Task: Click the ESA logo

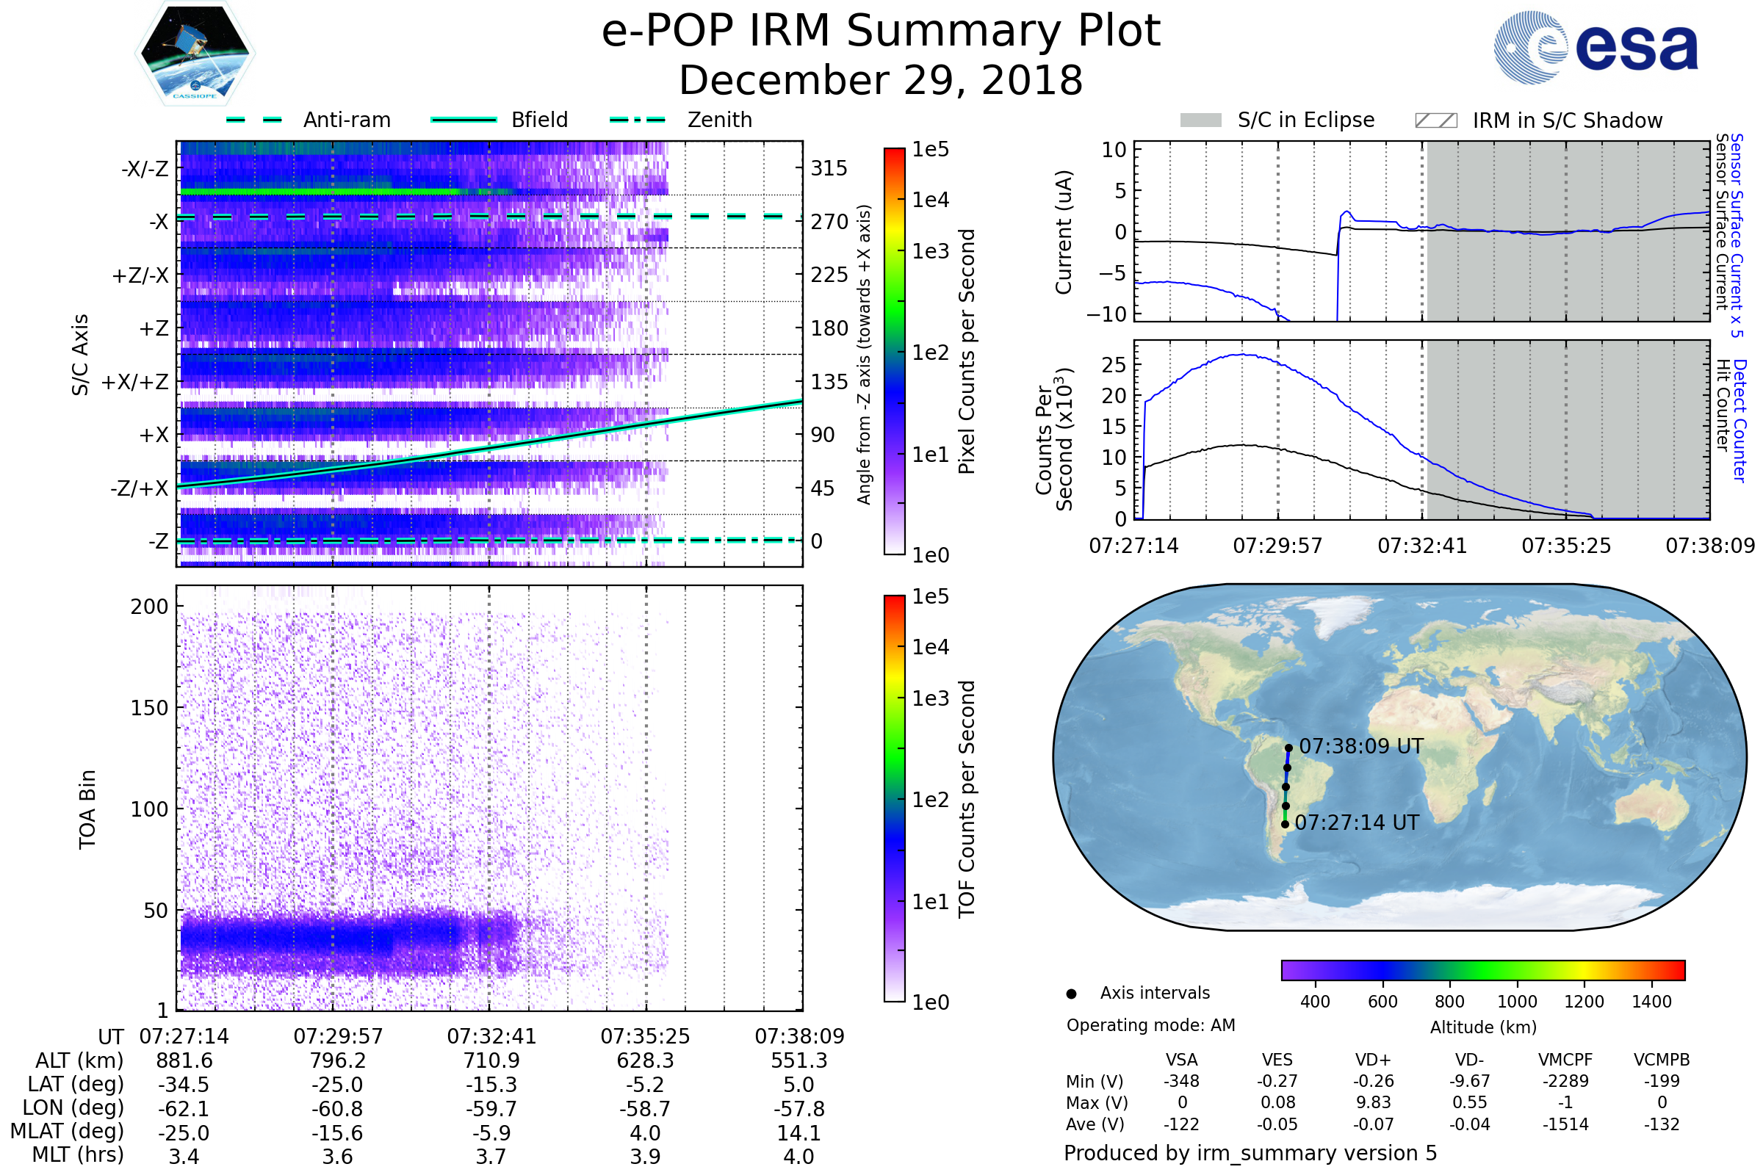Action: point(1596,46)
